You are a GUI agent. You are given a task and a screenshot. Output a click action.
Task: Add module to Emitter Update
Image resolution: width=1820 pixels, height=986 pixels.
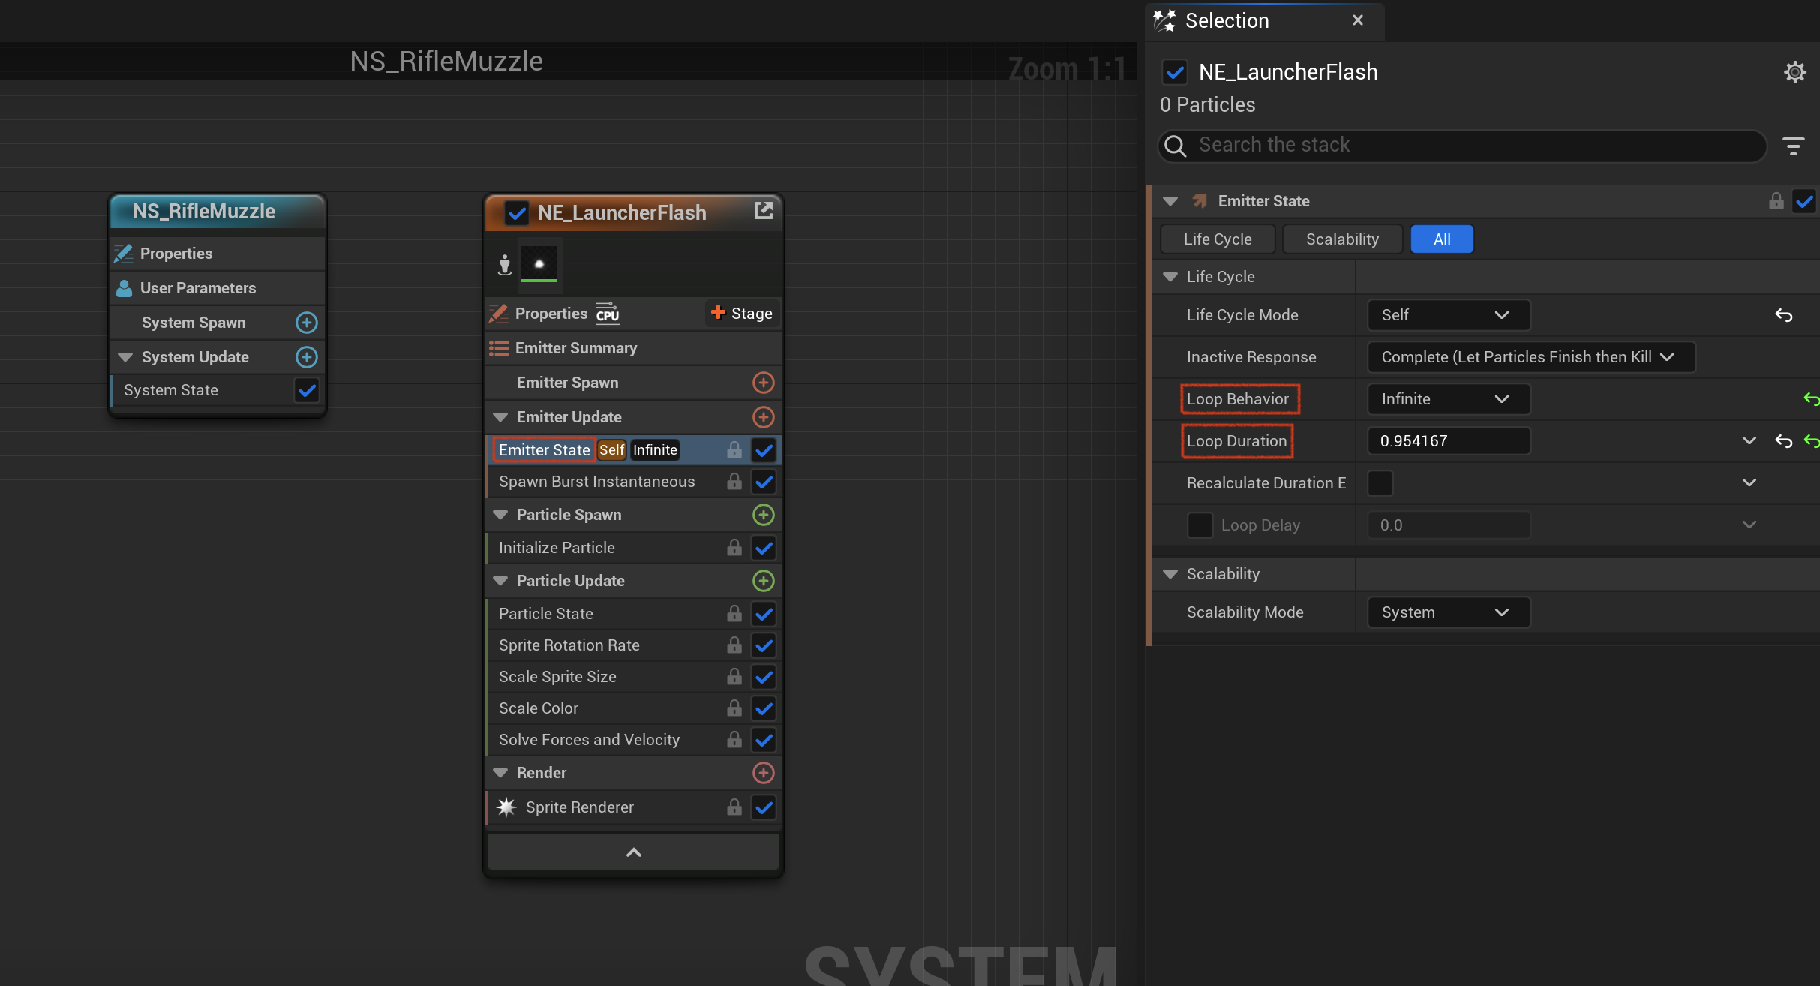763,417
